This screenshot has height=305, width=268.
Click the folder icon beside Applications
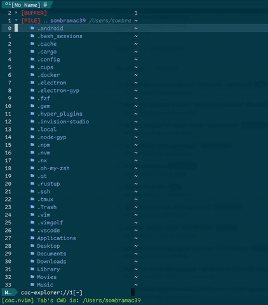pos(32,238)
